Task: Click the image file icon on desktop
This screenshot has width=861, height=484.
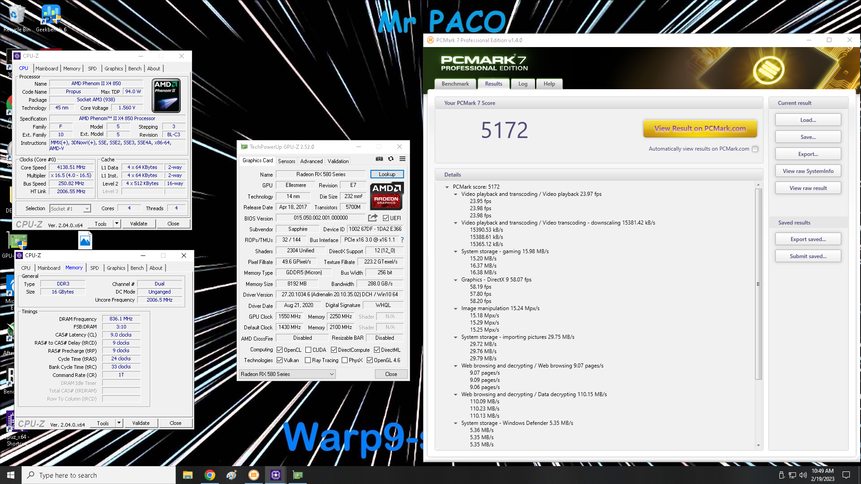Action: click(x=85, y=241)
